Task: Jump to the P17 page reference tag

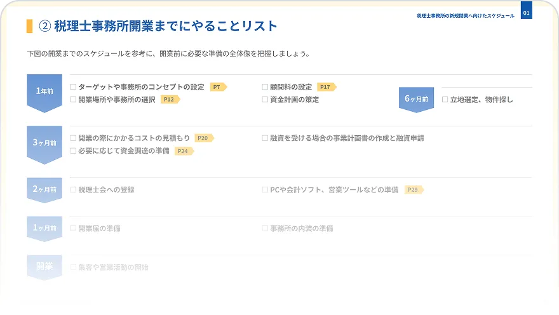Action: [x=326, y=87]
